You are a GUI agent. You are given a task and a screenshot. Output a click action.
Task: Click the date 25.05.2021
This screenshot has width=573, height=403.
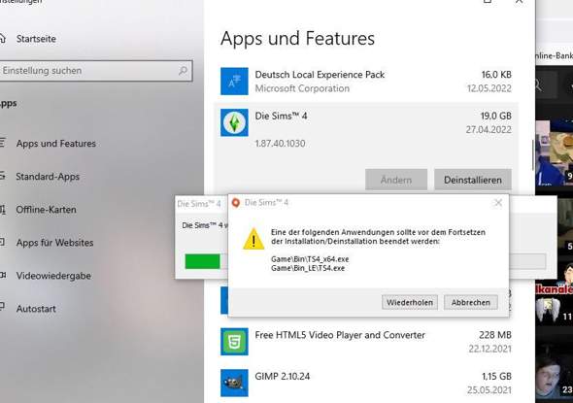click(x=489, y=390)
